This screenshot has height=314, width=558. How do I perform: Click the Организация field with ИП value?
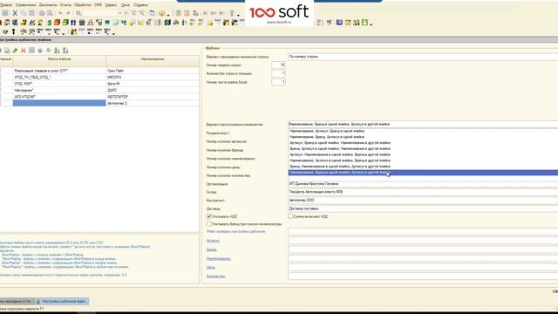coord(423,184)
